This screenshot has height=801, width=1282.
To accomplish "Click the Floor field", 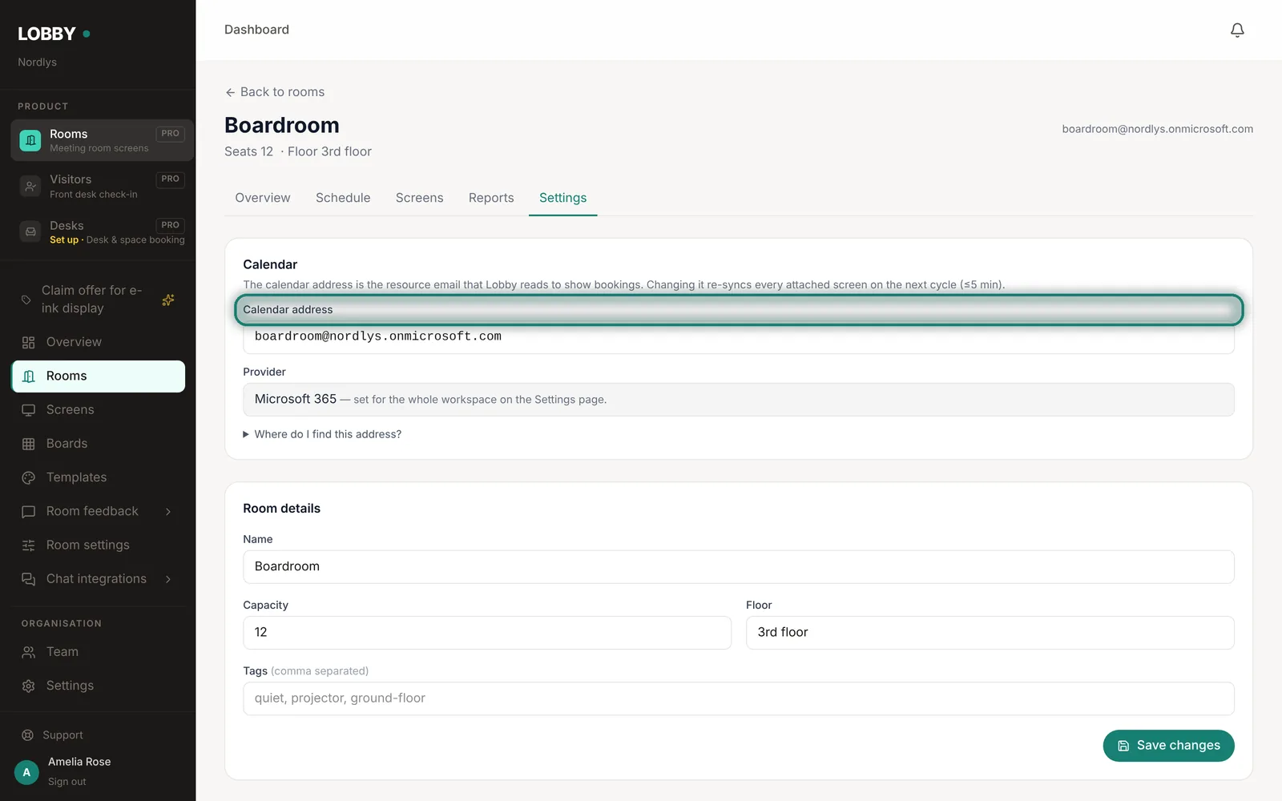I will (x=990, y=633).
